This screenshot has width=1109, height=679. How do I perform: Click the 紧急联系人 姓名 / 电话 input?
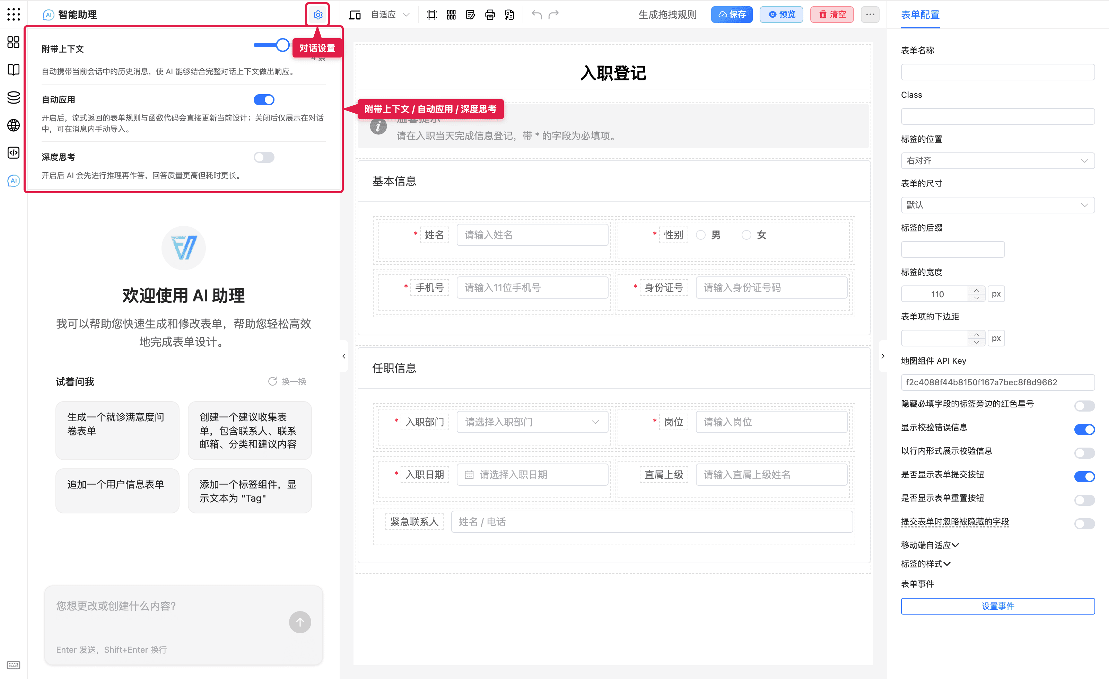(652, 522)
